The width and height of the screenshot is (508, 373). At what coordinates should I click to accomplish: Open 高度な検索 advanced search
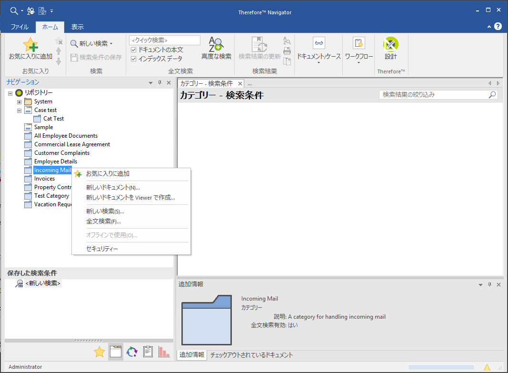216,48
